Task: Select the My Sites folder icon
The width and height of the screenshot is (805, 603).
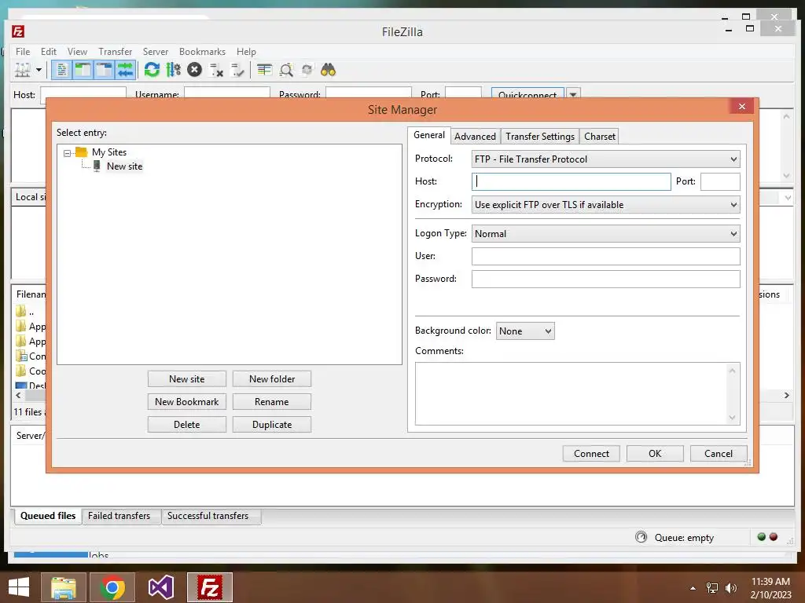Action: [81, 152]
